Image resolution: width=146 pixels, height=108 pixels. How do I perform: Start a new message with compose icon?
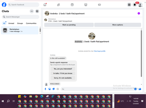point(37,11)
